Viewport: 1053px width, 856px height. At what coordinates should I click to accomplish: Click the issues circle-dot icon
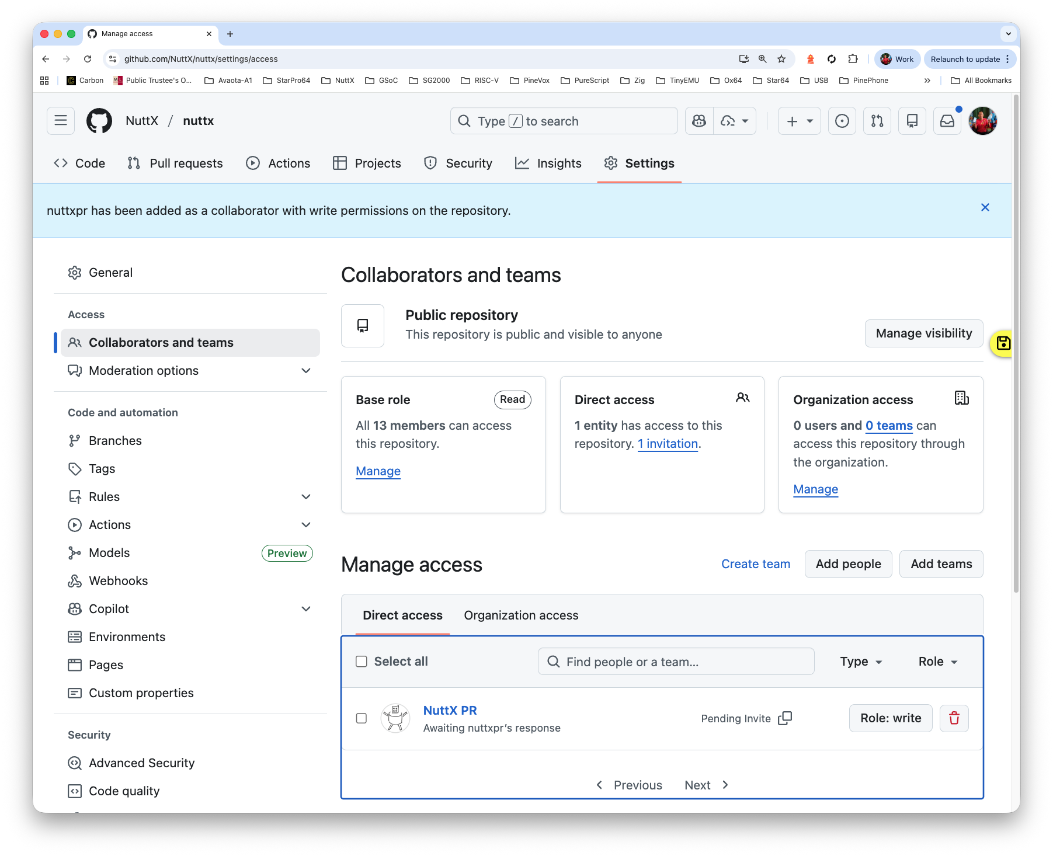coord(842,121)
